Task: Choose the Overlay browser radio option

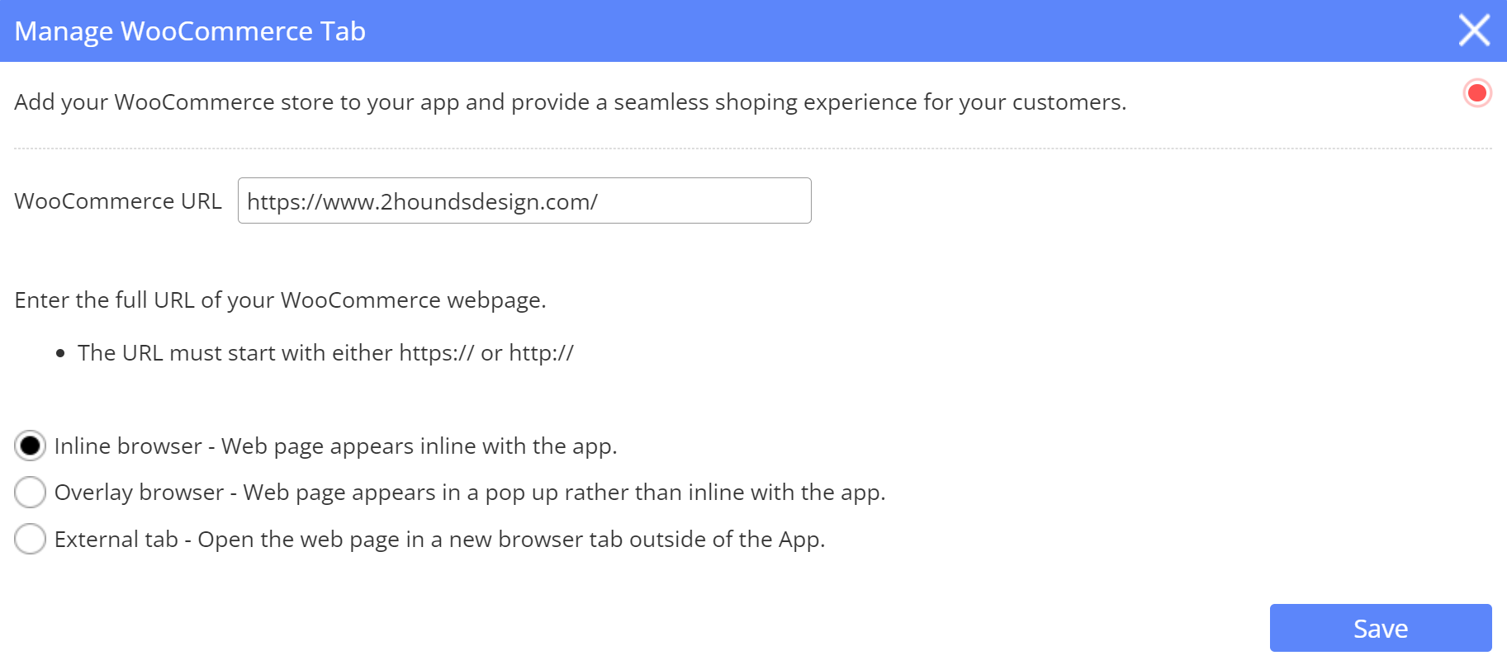Action: (x=30, y=493)
